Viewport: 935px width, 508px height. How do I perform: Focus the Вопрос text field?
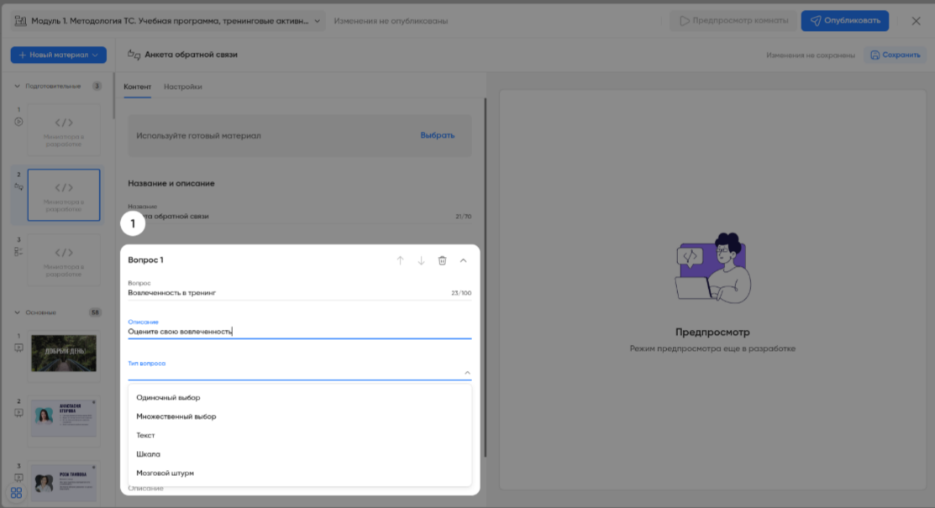click(286, 293)
